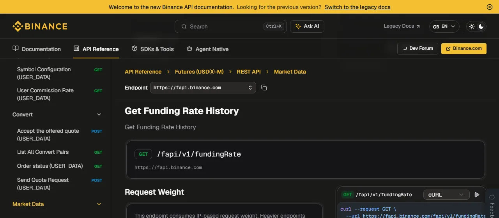Image resolution: width=499 pixels, height=218 pixels.
Task: Click the Binance logo
Action: pos(40,26)
